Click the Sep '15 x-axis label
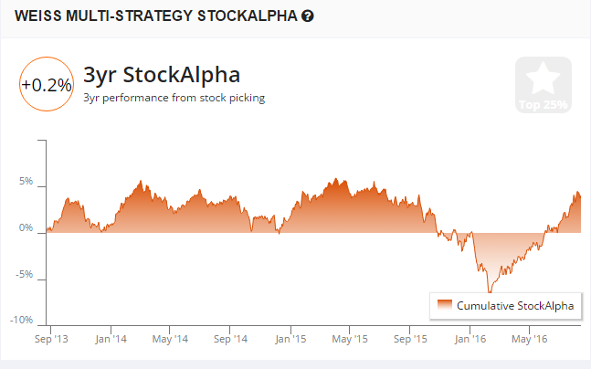 coord(411,339)
